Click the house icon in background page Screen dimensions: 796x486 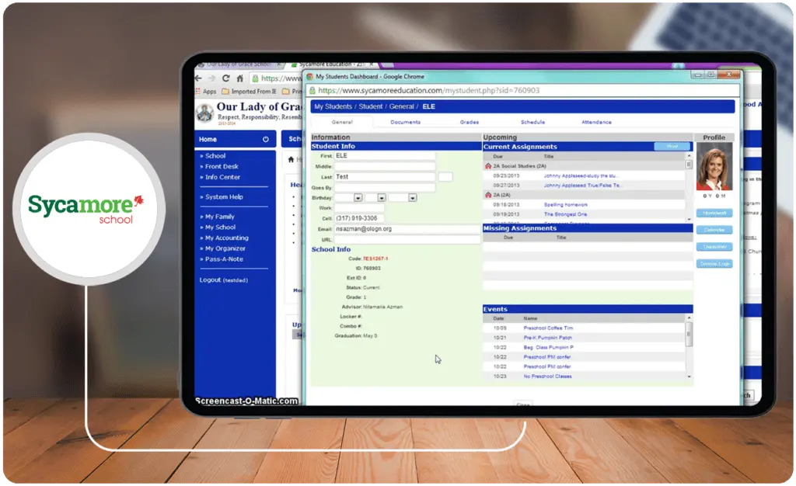[291, 160]
